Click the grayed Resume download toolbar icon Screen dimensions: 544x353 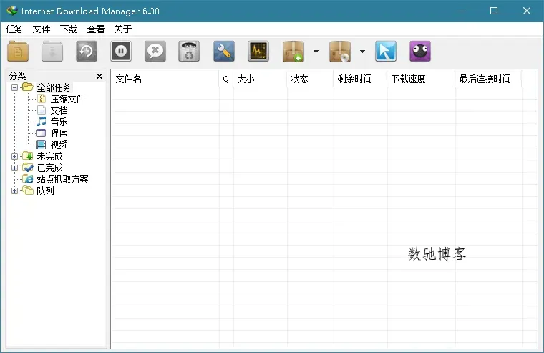(x=52, y=52)
